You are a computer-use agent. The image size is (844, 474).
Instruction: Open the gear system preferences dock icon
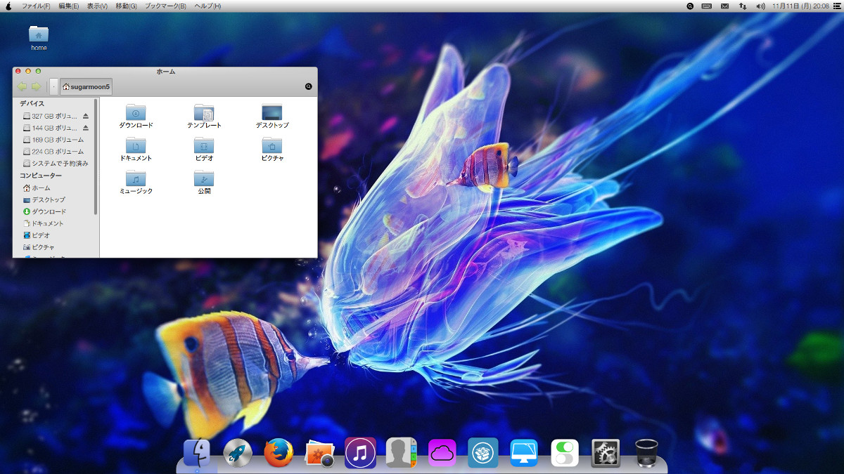click(606, 453)
